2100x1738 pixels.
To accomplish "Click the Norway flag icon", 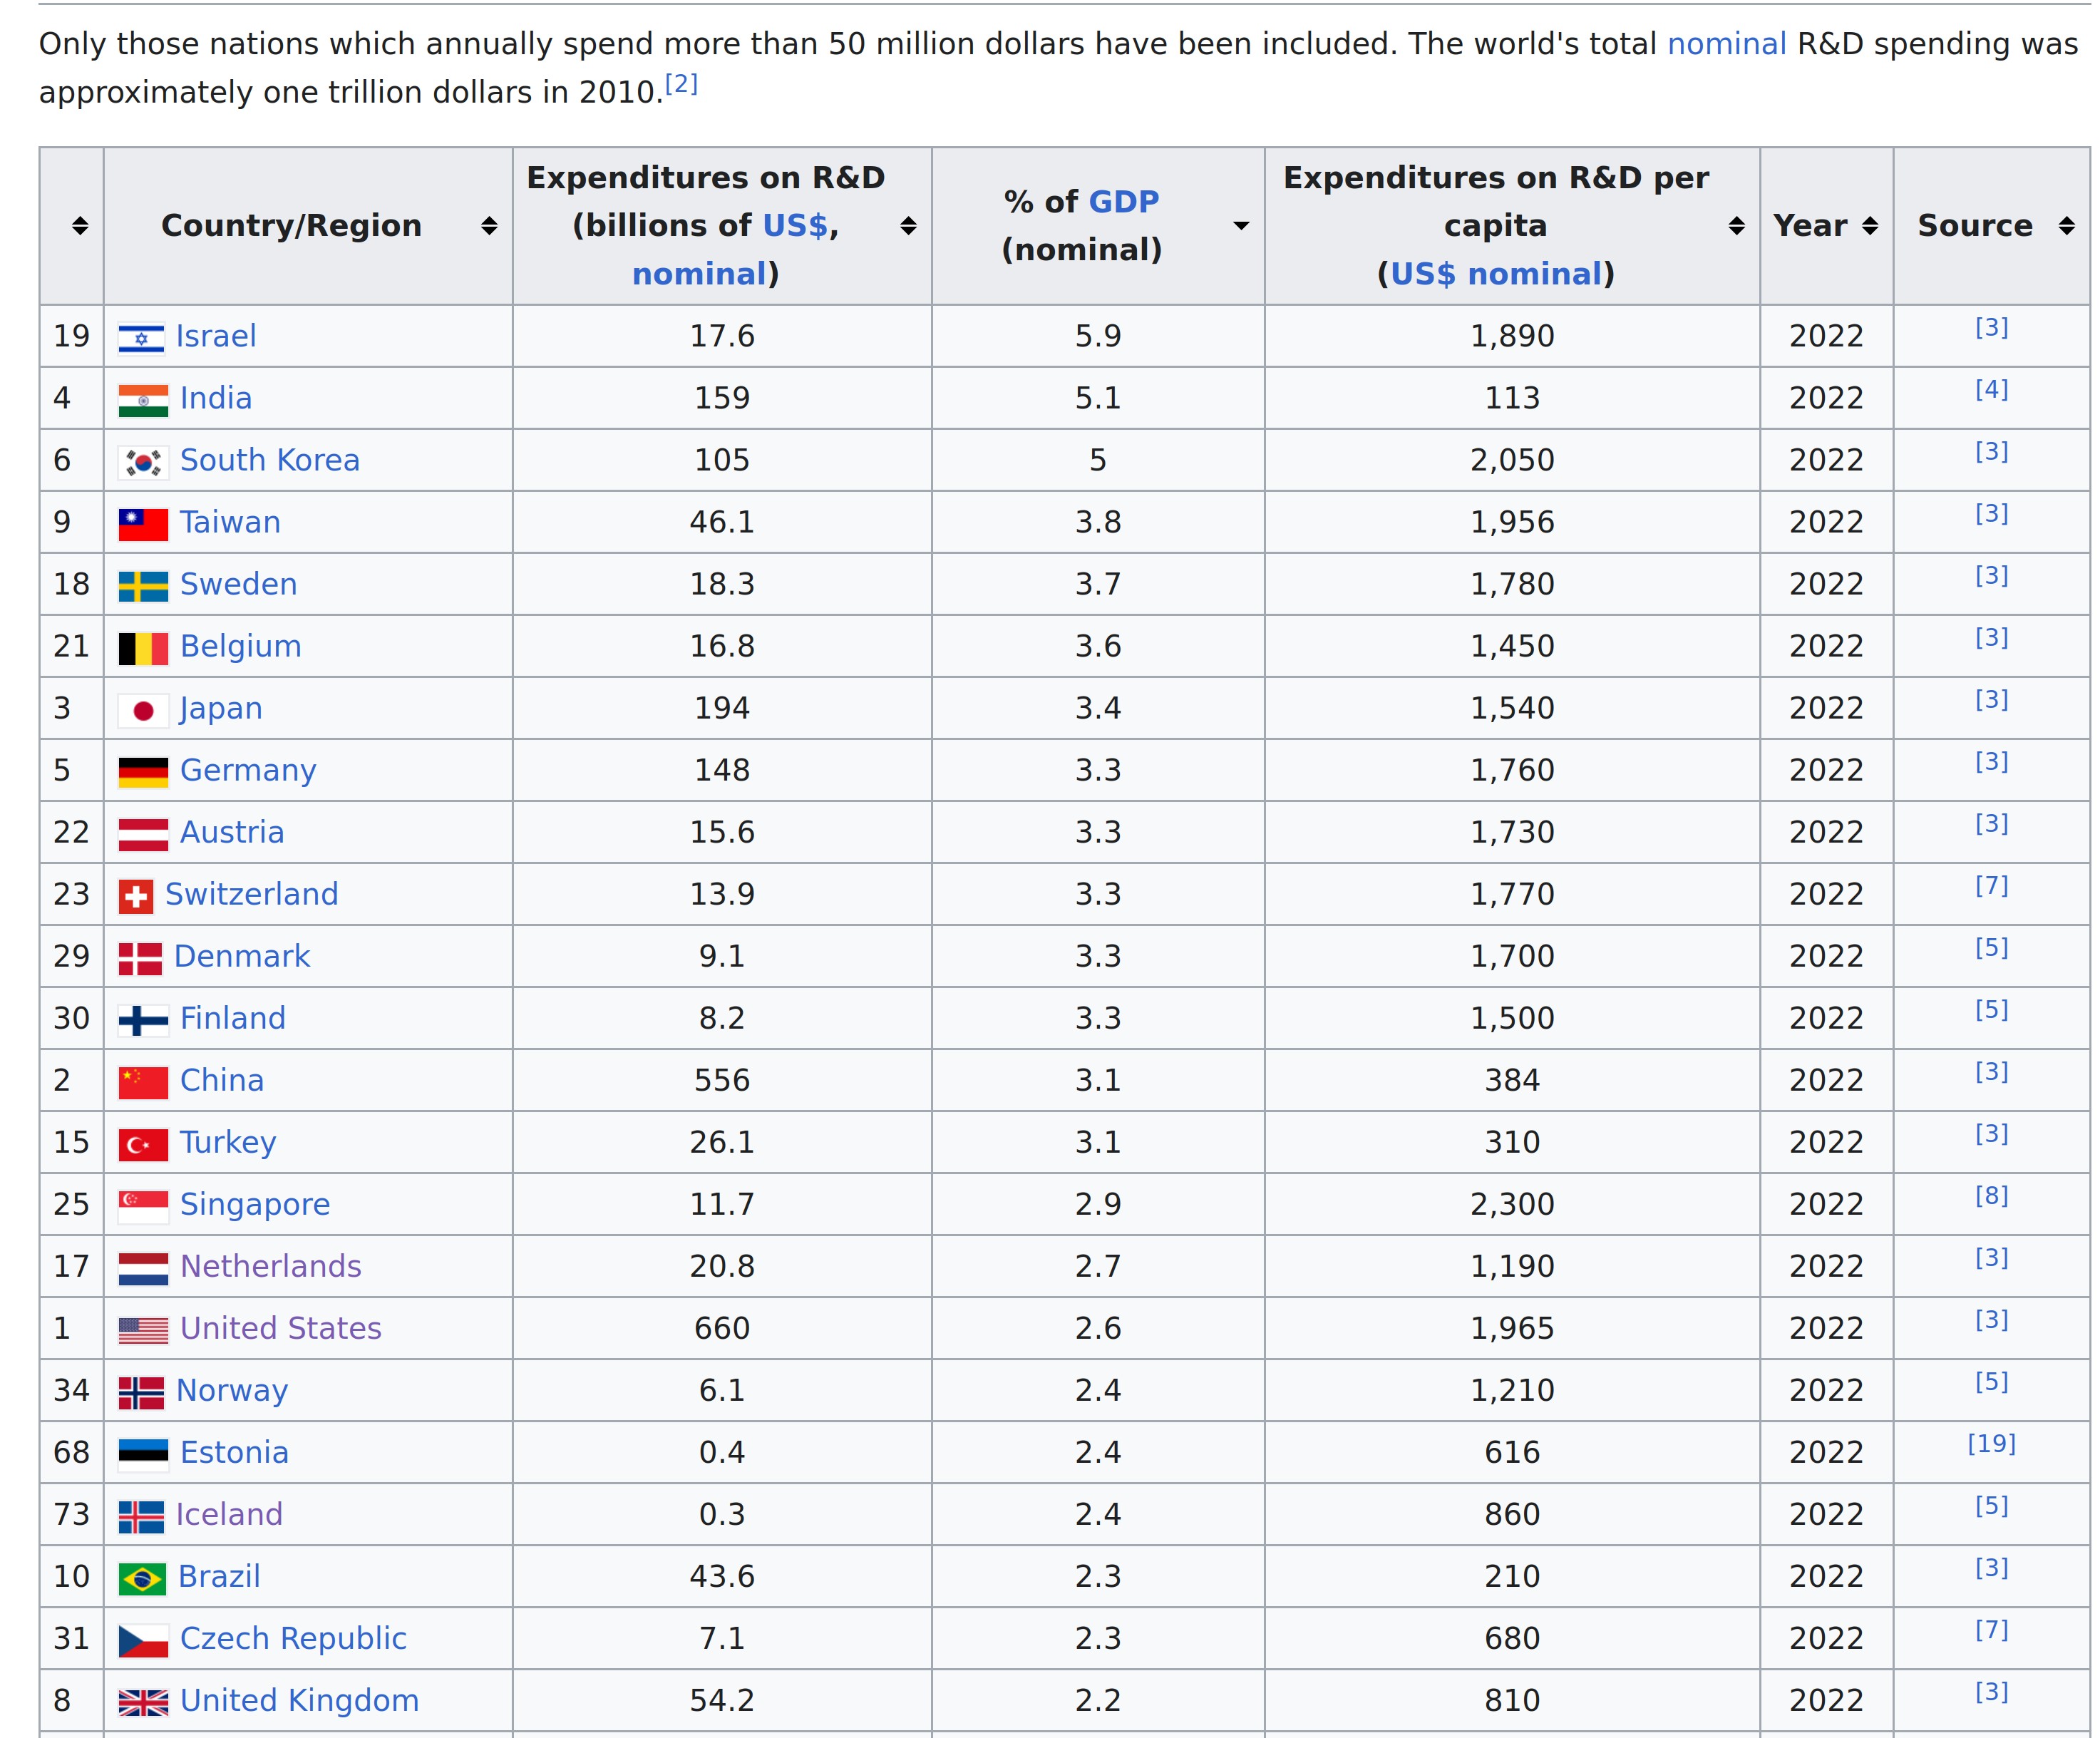I will tap(141, 1392).
